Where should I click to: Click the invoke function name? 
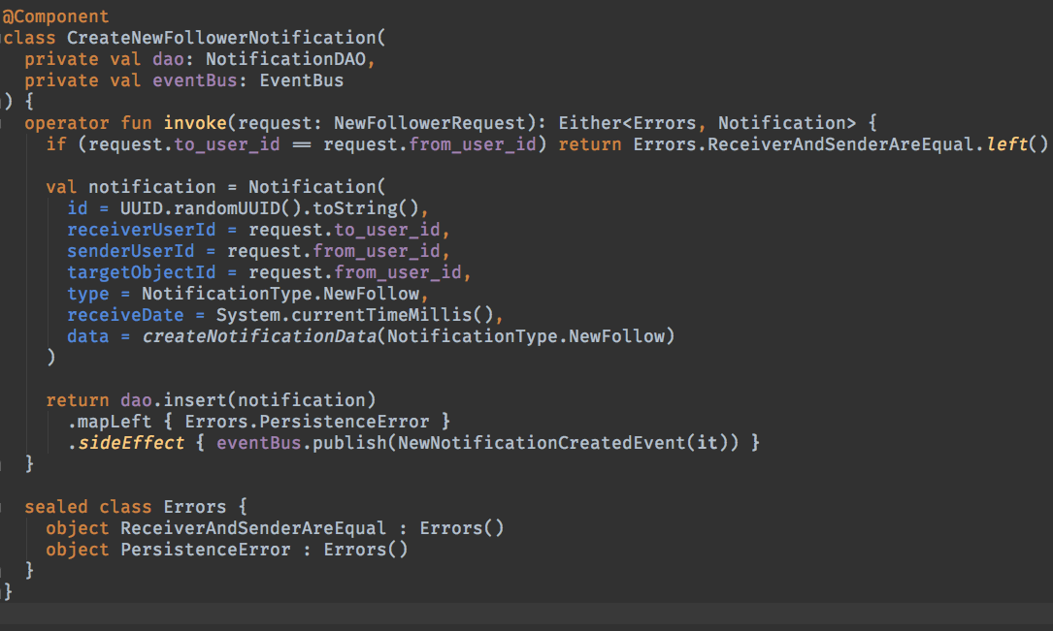click(195, 123)
